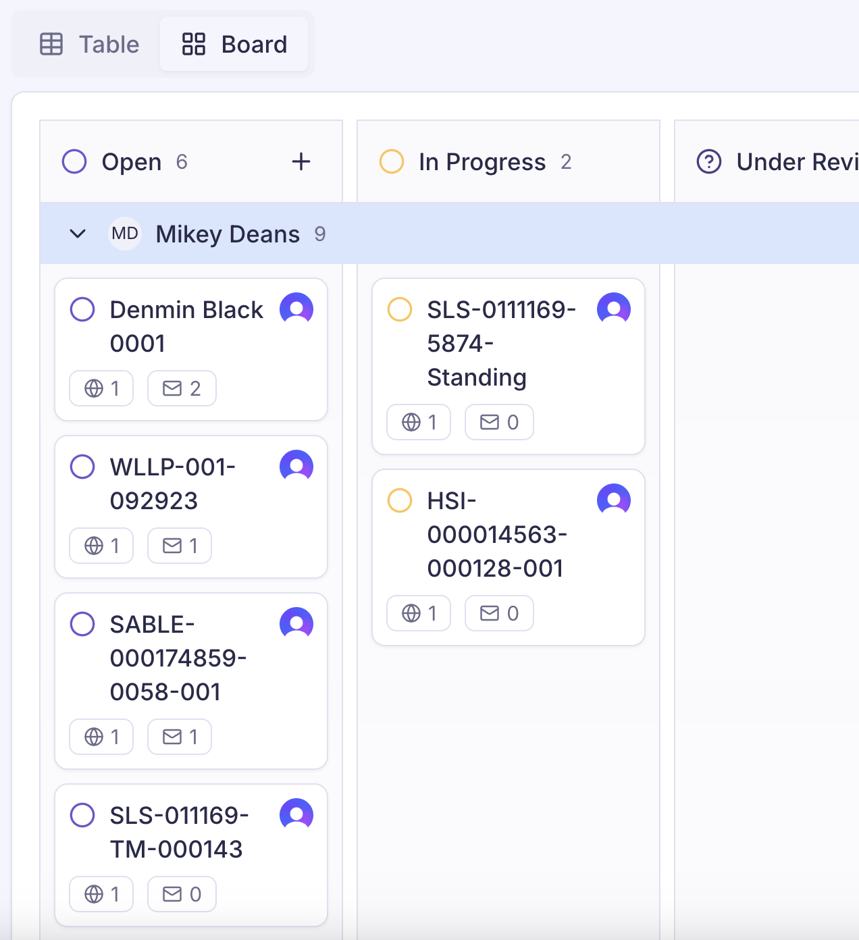
Task: Click mail count badge on HSI-000014563-000128-001
Action: 499,613
